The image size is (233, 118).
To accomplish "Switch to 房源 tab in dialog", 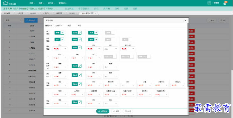I will point(69,26).
